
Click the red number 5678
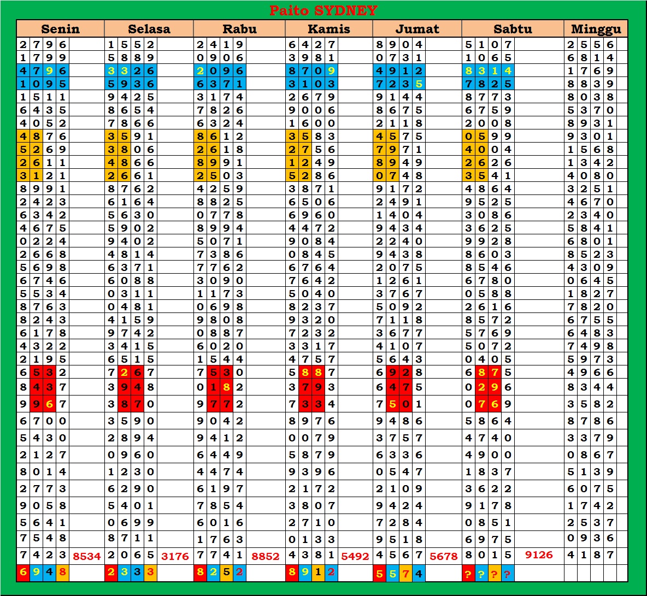tap(443, 556)
